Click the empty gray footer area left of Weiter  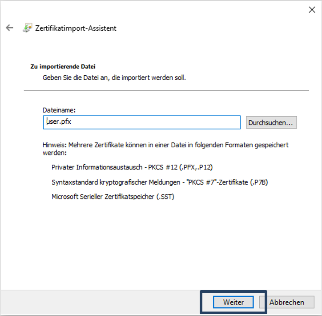[98, 302]
